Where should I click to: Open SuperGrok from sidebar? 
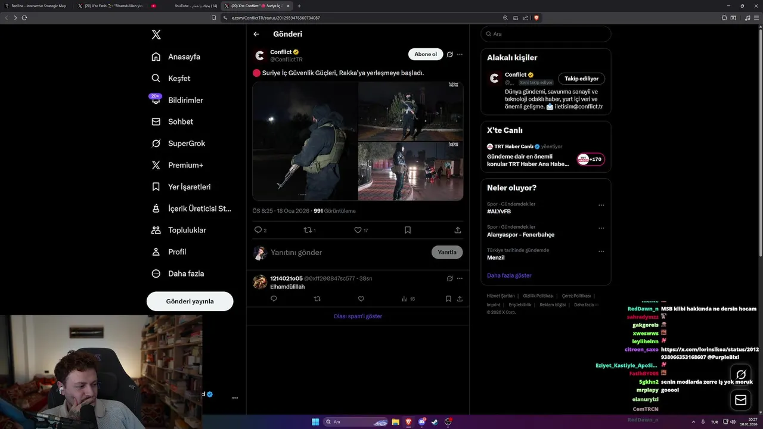(x=178, y=143)
